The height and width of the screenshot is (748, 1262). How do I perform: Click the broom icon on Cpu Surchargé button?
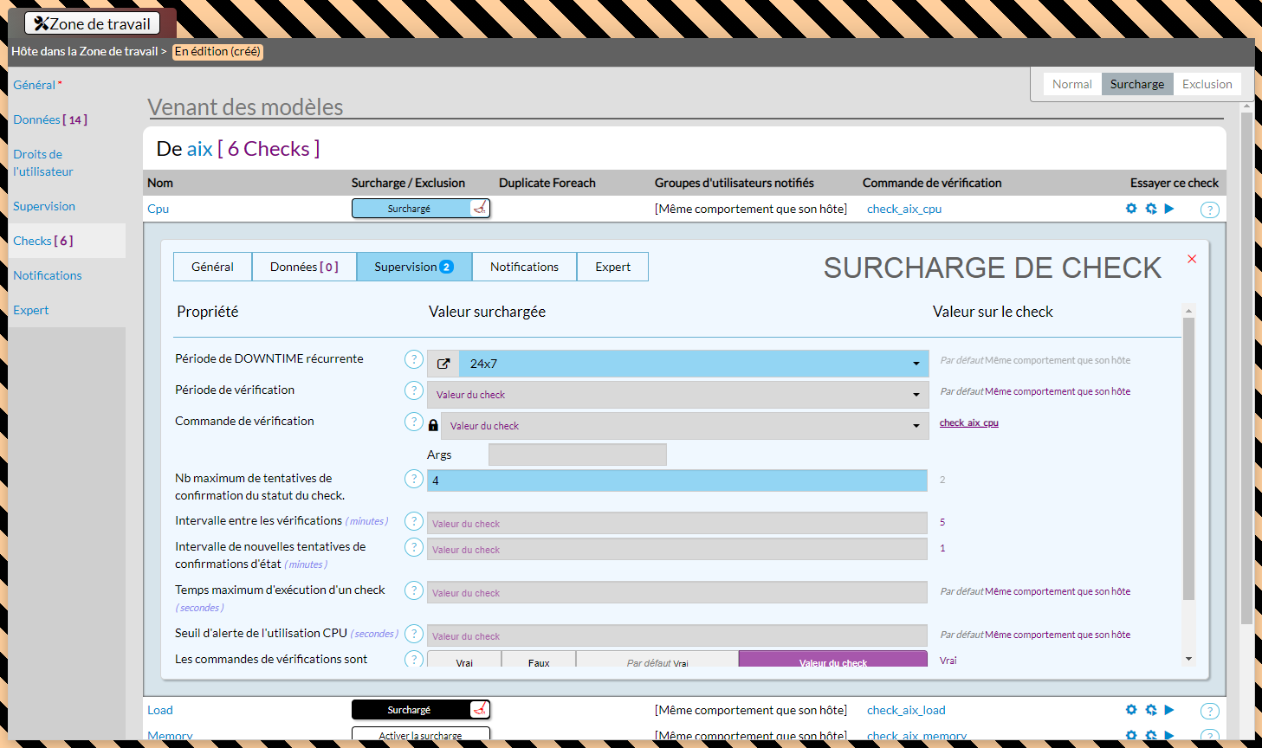[x=479, y=209]
